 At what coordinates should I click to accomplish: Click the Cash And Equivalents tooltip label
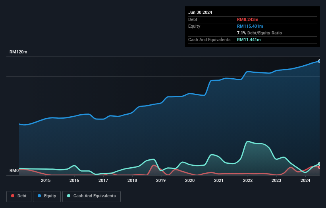(x=209, y=40)
